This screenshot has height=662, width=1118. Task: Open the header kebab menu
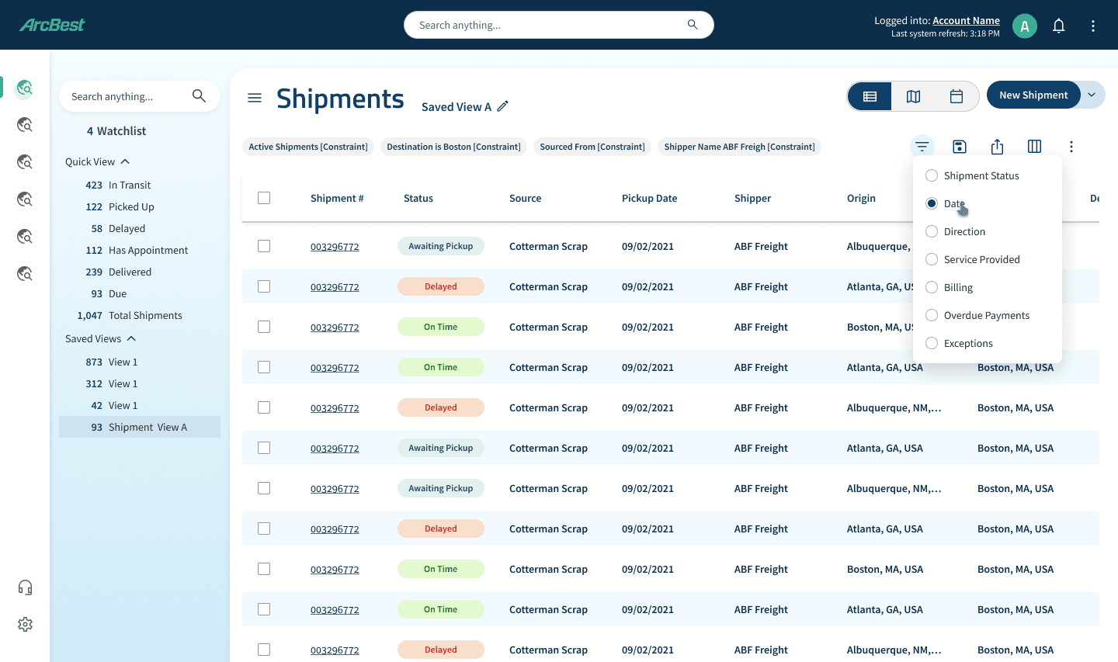point(1092,26)
